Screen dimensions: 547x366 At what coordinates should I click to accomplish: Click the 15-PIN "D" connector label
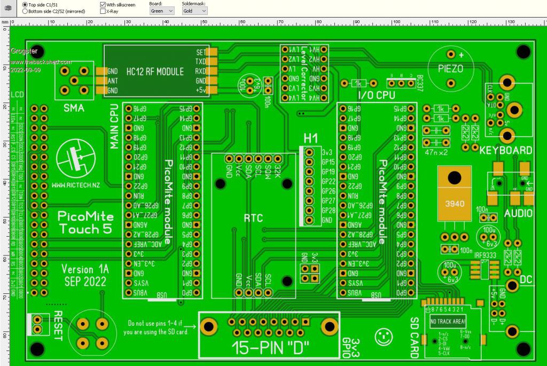tap(270, 347)
